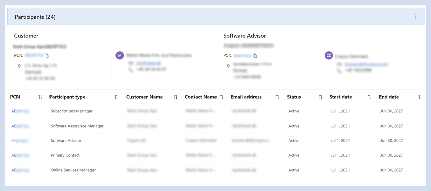
Task: Click the Software Advisor section heading
Action: 245,36
